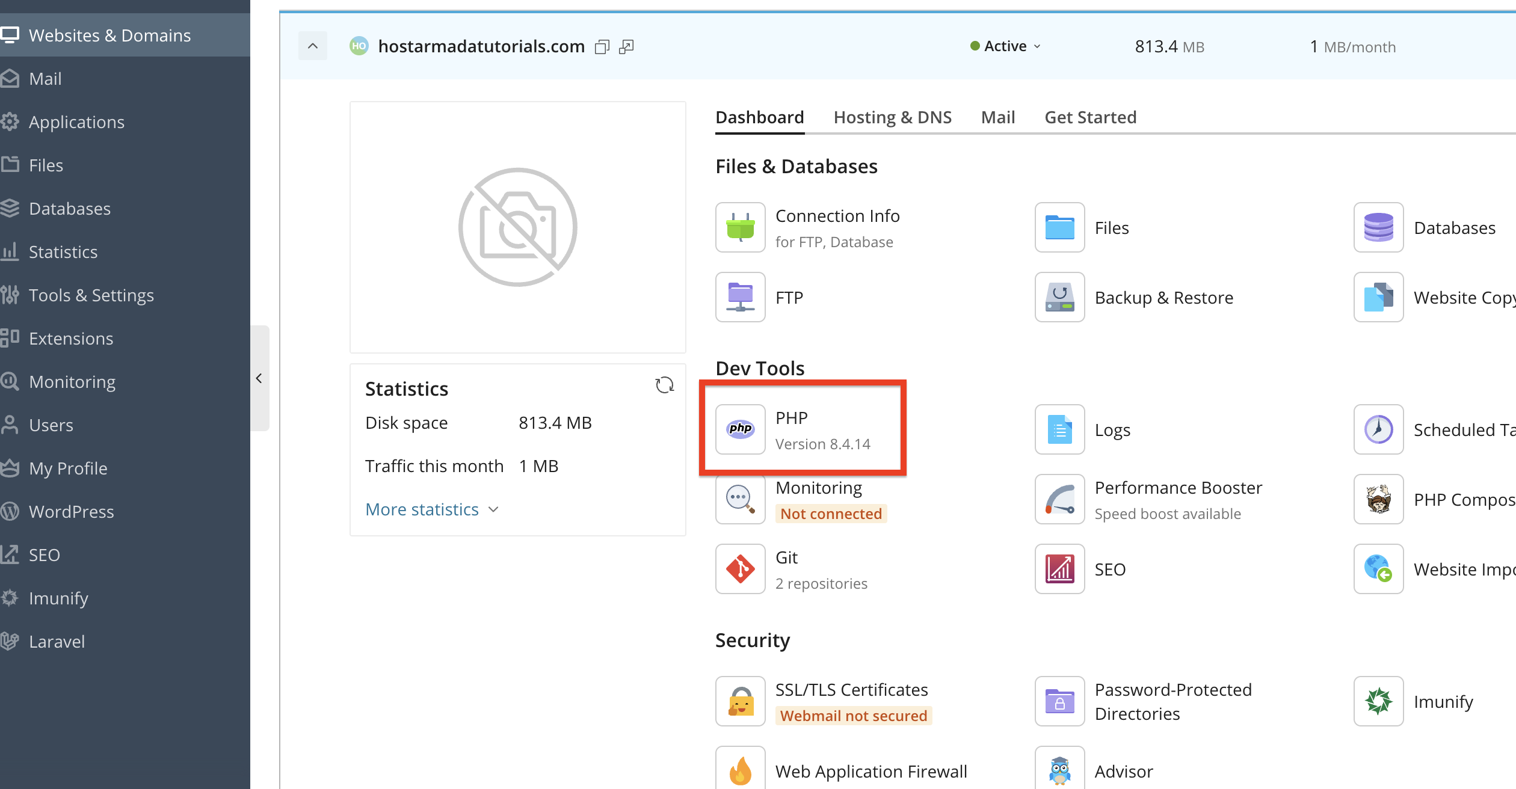Open PHP settings icon in Dev Tools
Viewport: 1516px width, 789px height.
point(740,429)
